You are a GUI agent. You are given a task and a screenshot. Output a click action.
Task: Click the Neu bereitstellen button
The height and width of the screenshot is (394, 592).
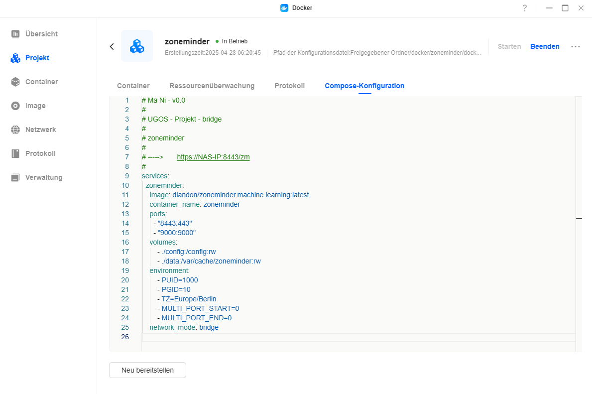pyautogui.click(x=147, y=370)
